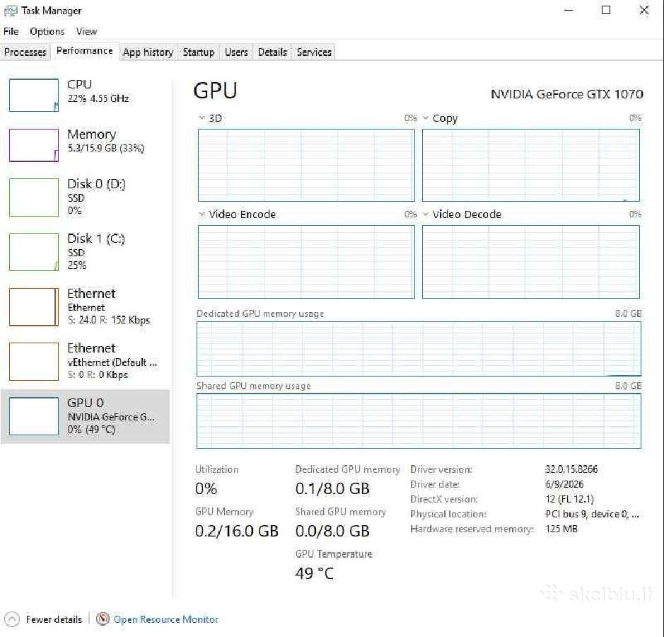Select the Ethernet S: 24.0 mini graph

pyautogui.click(x=34, y=307)
